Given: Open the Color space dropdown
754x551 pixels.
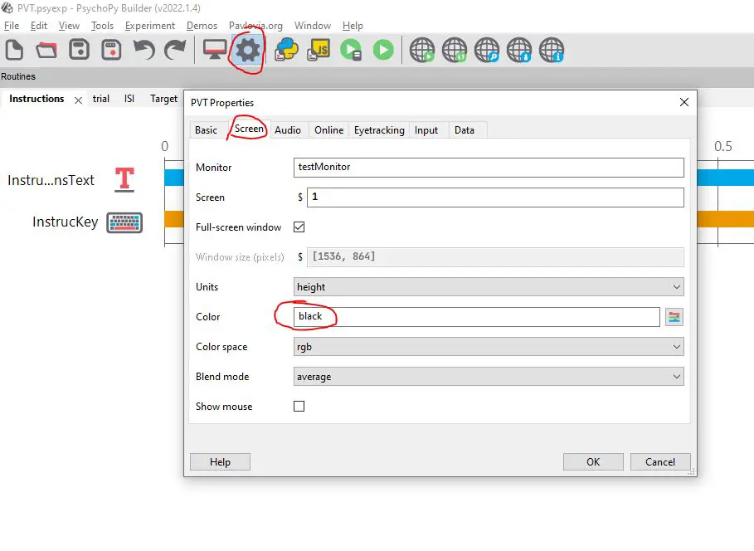Looking at the screenshot, I should pyautogui.click(x=489, y=347).
